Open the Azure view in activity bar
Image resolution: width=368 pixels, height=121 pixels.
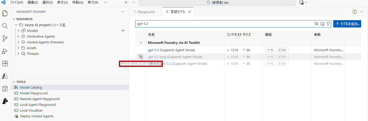coord(5,76)
